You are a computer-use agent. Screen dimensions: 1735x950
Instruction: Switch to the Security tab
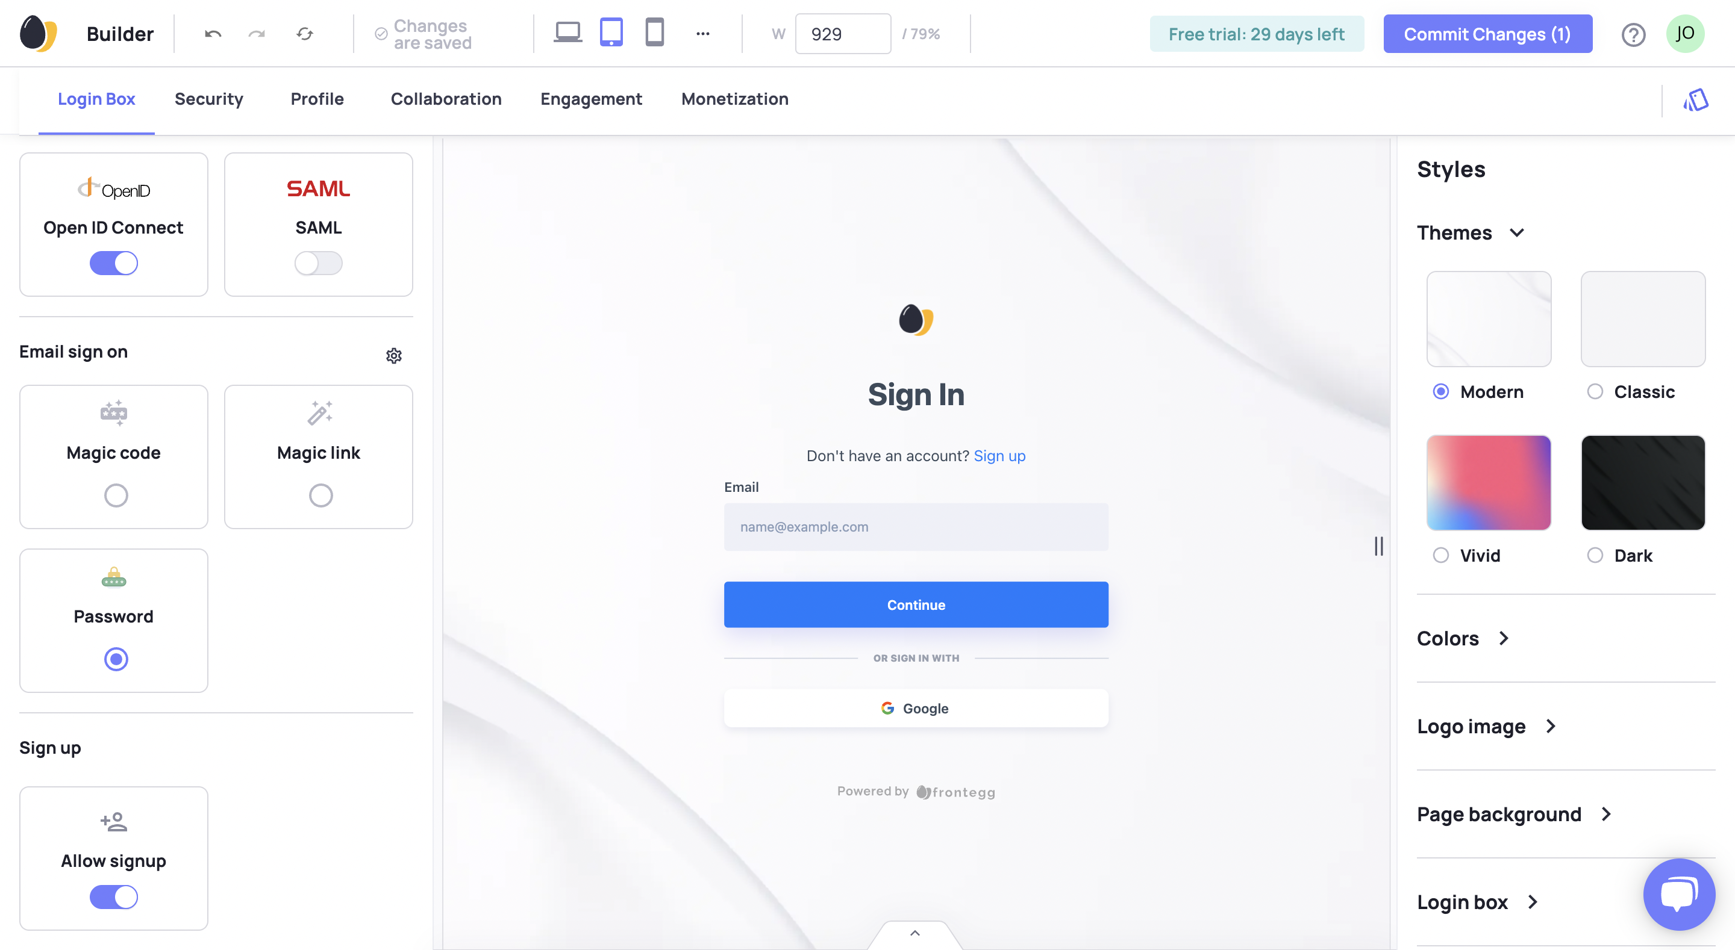click(209, 99)
